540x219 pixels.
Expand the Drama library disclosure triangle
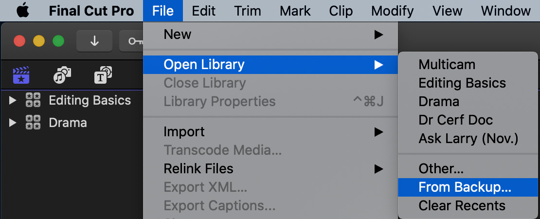coord(13,122)
